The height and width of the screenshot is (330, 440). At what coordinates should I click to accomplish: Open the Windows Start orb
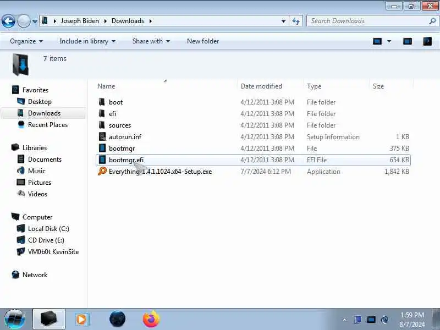(15, 319)
